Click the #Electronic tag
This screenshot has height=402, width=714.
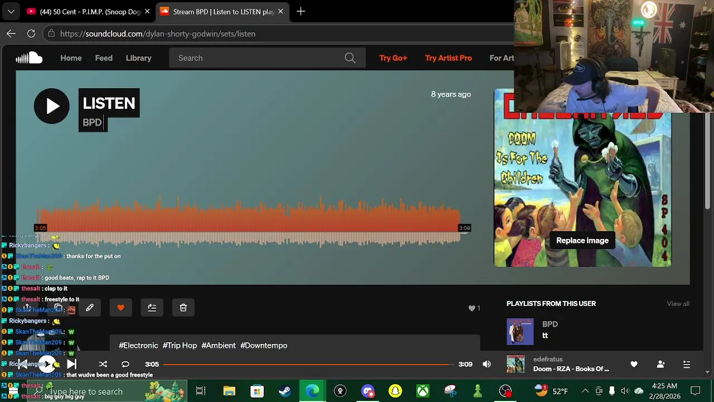(x=138, y=346)
